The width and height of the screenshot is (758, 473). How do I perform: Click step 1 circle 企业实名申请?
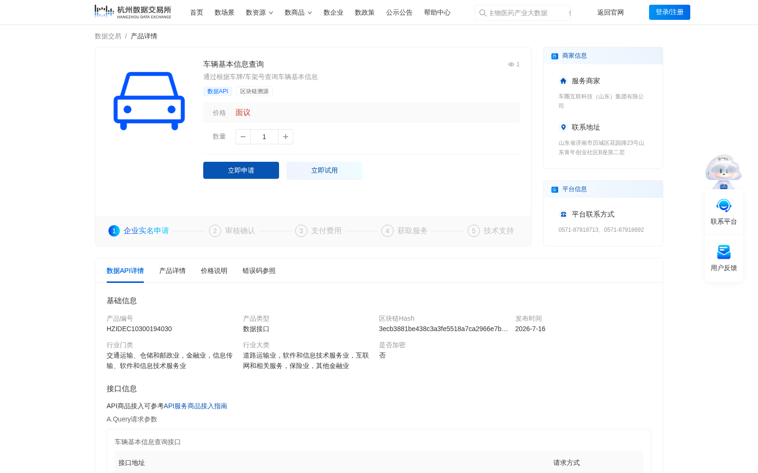click(x=114, y=231)
